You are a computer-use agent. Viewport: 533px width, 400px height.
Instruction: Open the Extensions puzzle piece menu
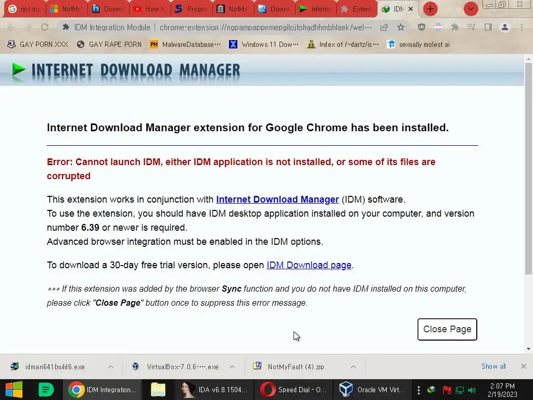tap(454, 27)
